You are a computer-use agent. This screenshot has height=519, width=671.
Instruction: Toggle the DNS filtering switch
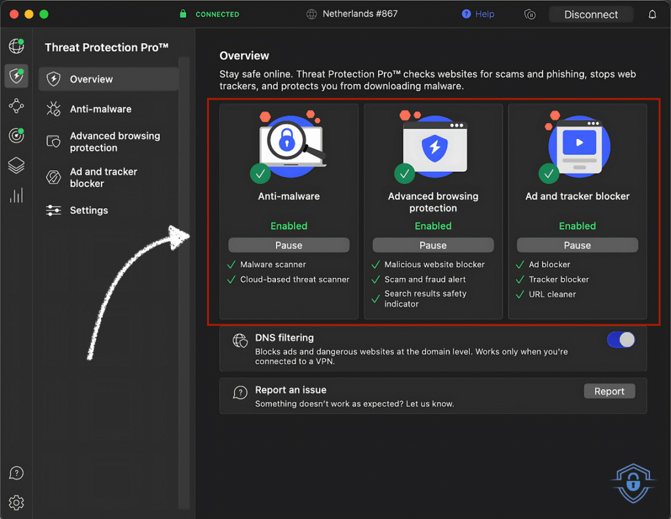pos(621,340)
